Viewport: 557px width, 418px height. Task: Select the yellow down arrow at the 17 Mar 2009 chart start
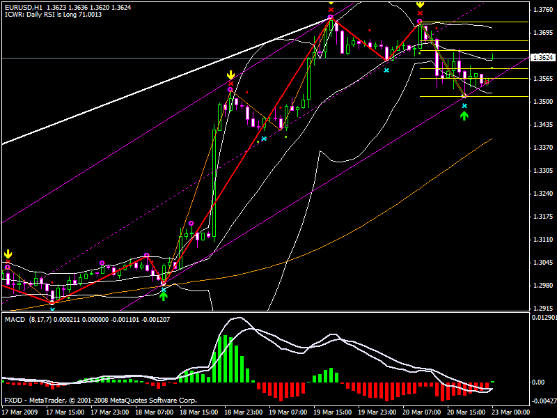point(8,254)
